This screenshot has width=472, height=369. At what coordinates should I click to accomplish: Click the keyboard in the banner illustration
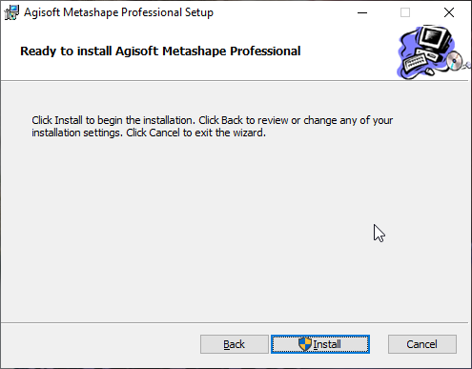point(415,63)
